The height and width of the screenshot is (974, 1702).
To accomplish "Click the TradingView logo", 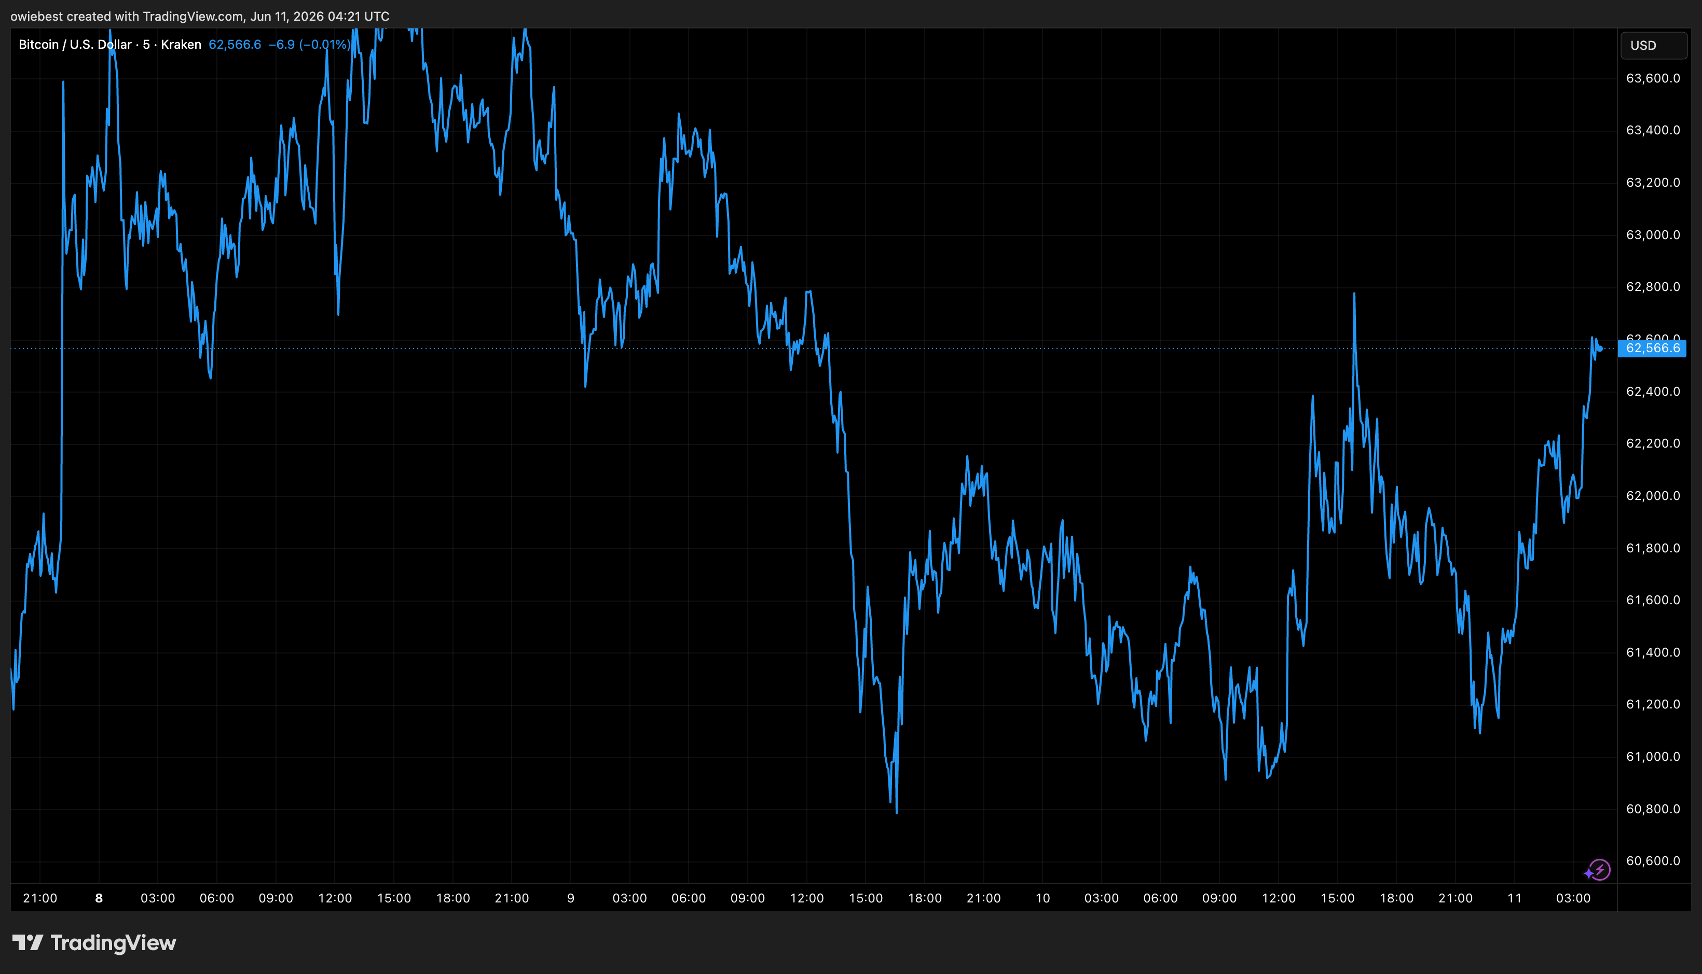I will [94, 942].
